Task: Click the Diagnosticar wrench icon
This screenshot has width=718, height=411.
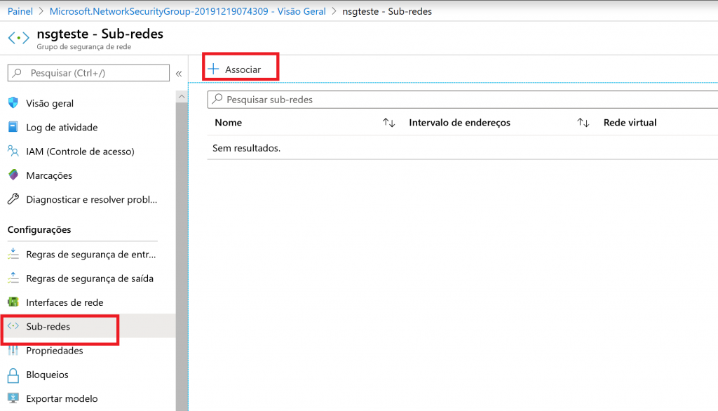Action: point(13,199)
